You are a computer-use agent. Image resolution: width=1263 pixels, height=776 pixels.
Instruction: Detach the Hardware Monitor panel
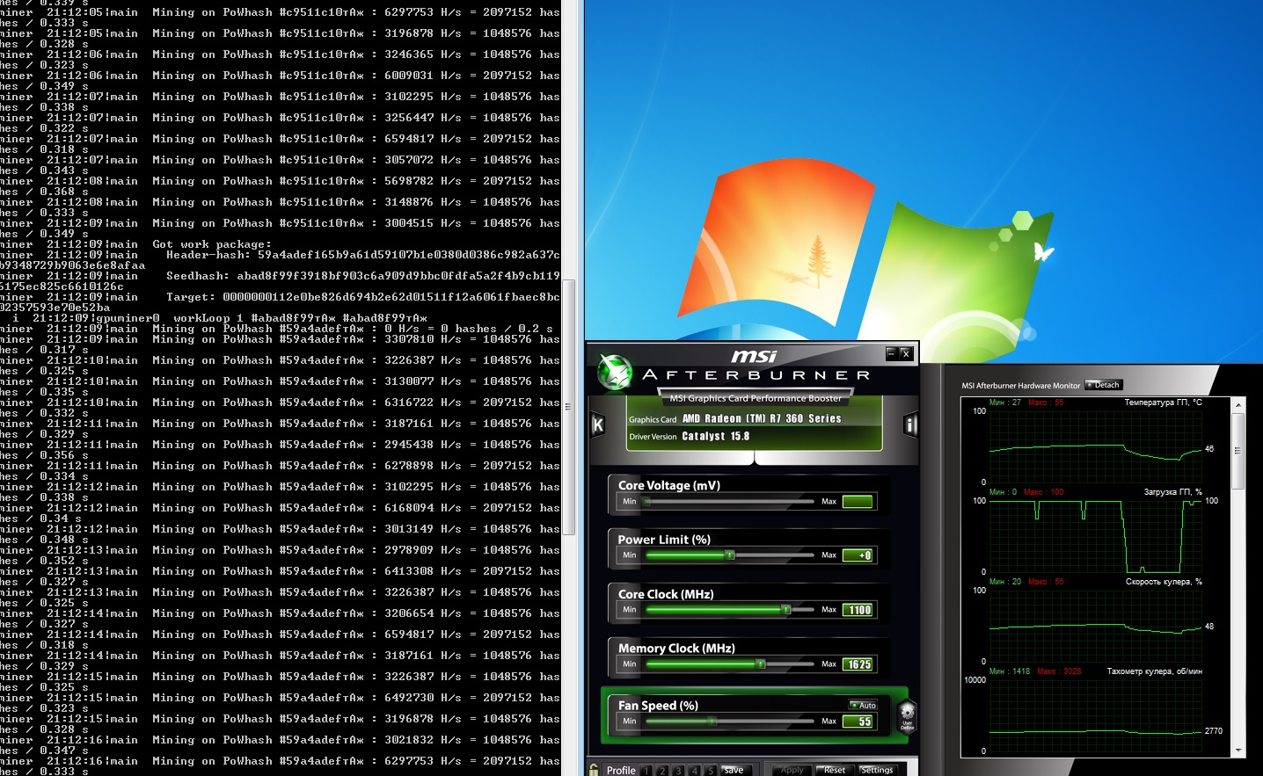tap(1103, 385)
